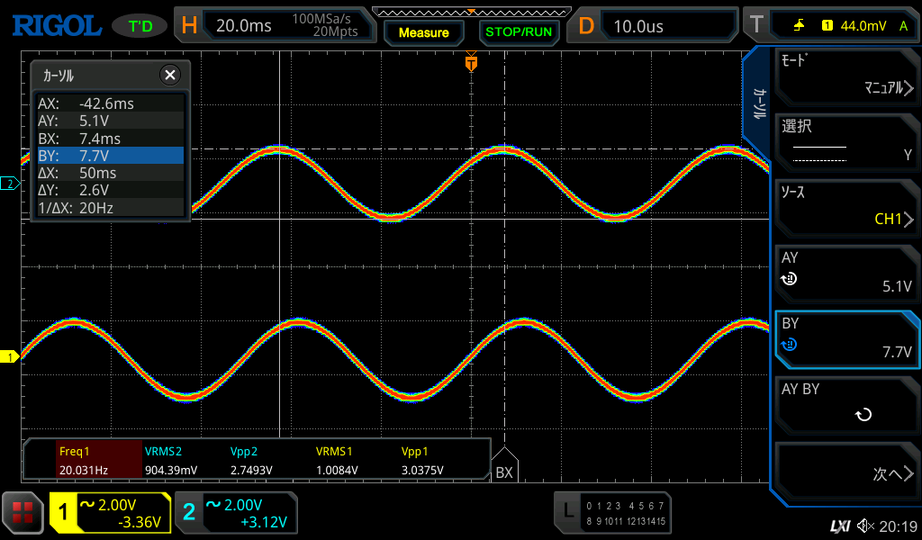Close the cursor readout panel
Image resolution: width=922 pixels, height=540 pixels.
click(169, 76)
